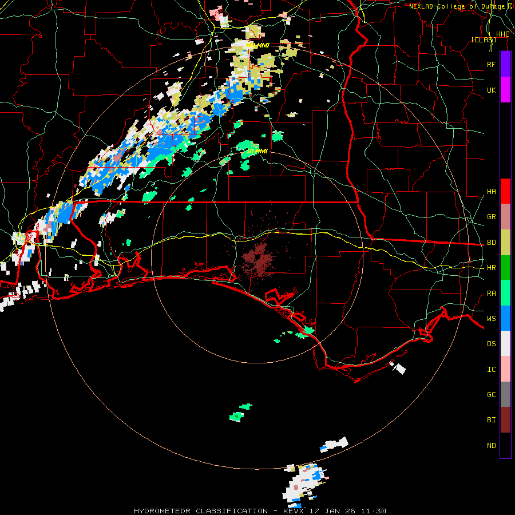The width and height of the screenshot is (515, 515).
Task: Click the 100 NMI range ring label
Action: pos(257,45)
